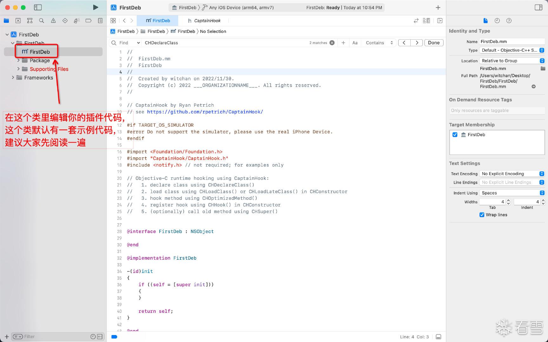Toggle the Wrap lines checkbox

click(x=482, y=215)
